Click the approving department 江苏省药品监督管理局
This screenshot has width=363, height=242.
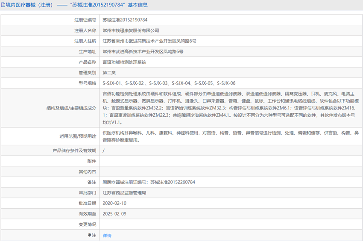click(x=124, y=193)
